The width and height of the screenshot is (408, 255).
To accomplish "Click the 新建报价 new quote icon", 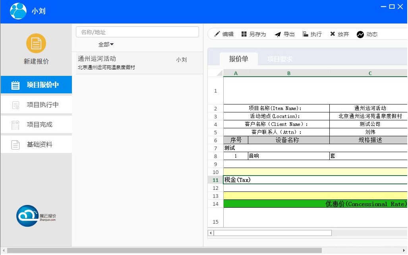I will (x=36, y=43).
